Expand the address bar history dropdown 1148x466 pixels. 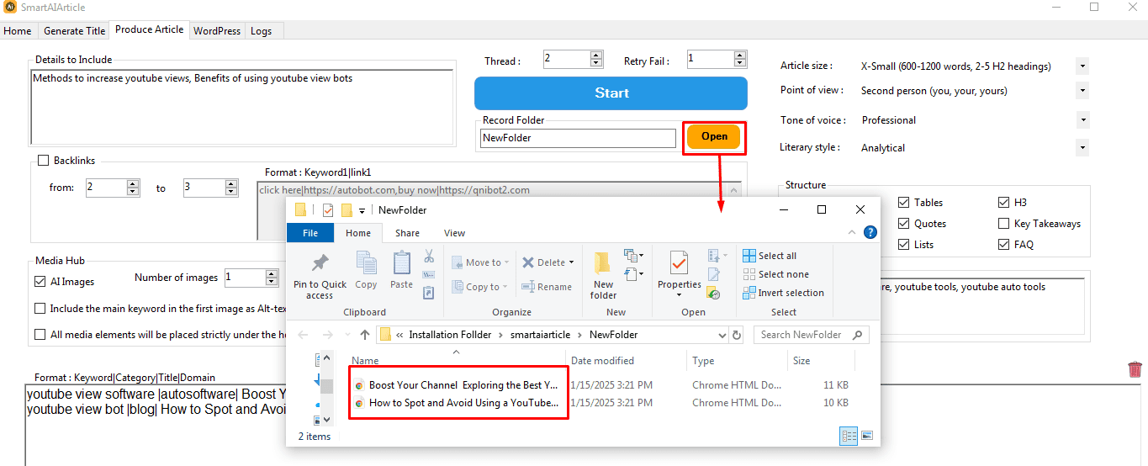722,335
